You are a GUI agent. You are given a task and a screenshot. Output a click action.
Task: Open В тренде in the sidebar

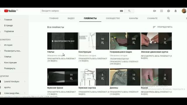[8, 25]
